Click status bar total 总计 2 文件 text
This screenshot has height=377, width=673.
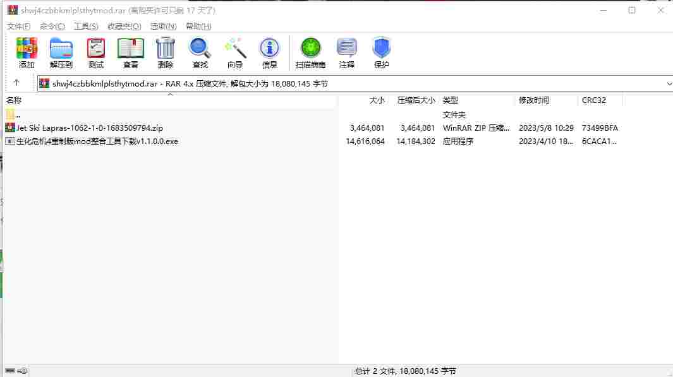point(405,371)
